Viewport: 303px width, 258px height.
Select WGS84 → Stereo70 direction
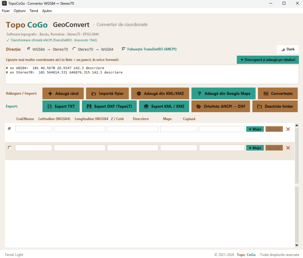[29, 49]
